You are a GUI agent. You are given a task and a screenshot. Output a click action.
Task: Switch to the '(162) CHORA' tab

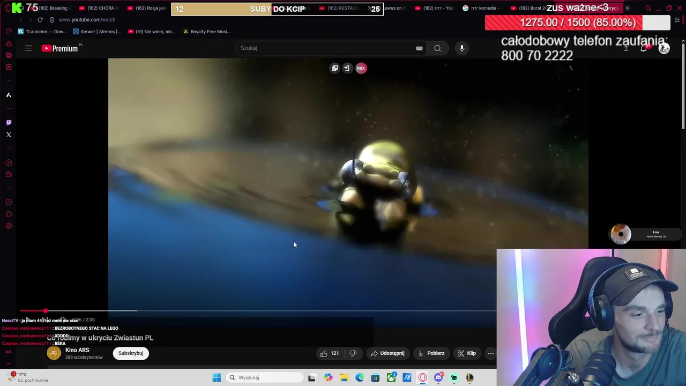click(x=99, y=8)
